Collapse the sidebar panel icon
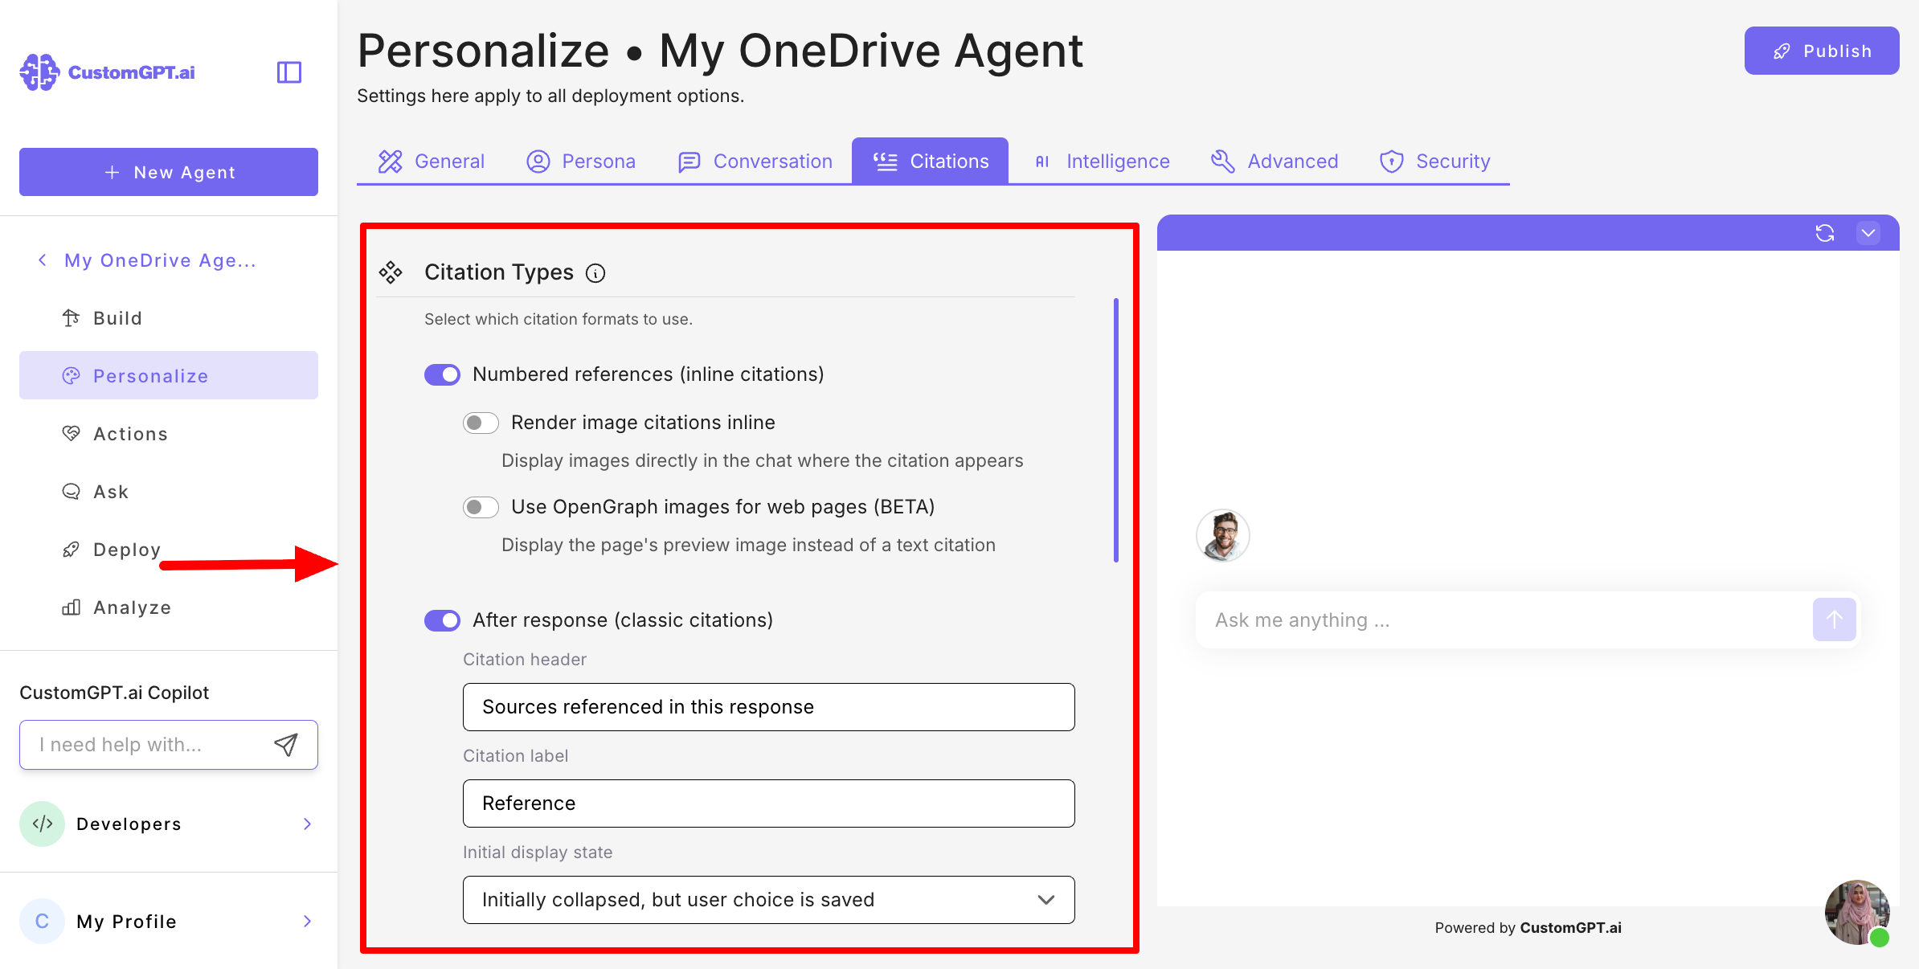Viewport: 1919px width, 969px height. [288, 72]
